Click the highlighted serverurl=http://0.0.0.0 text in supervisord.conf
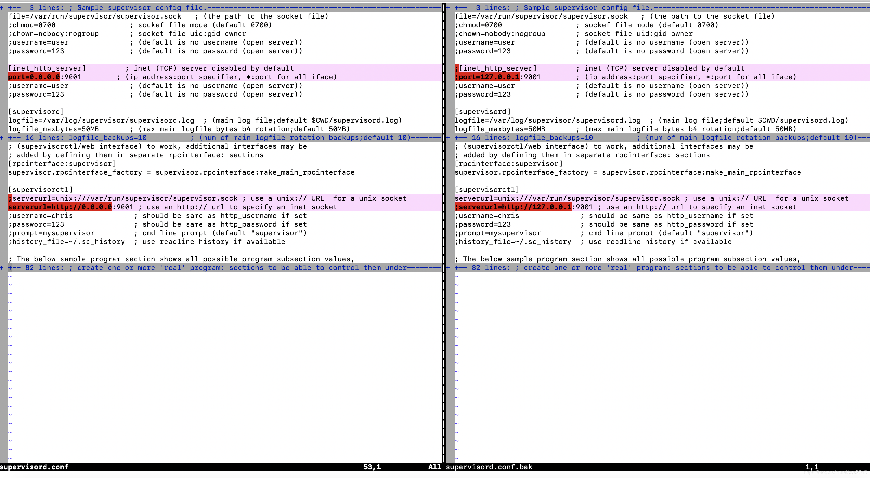This screenshot has width=870, height=478. [x=60, y=207]
